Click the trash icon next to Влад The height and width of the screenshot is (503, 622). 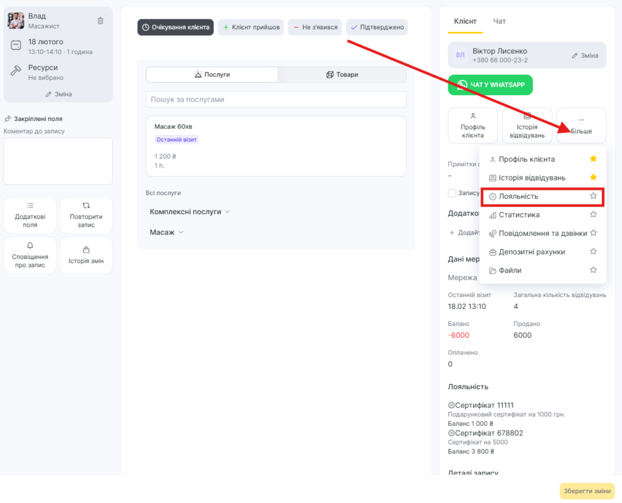point(100,21)
